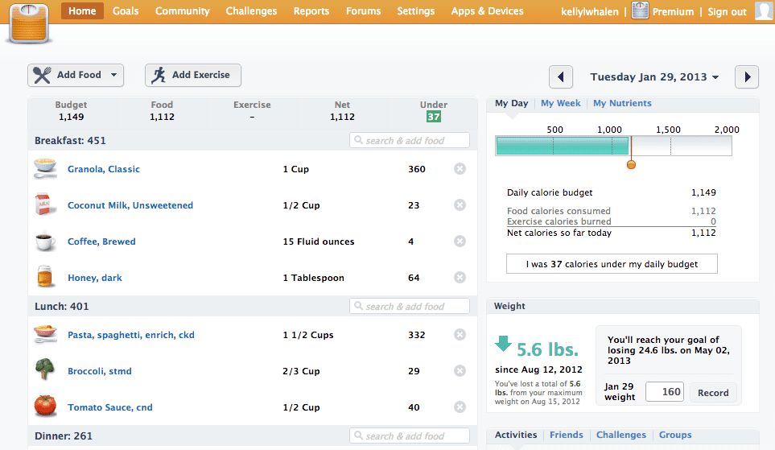Remove Pasta spaghetti from lunch
This screenshot has height=450, width=775.
460,335
